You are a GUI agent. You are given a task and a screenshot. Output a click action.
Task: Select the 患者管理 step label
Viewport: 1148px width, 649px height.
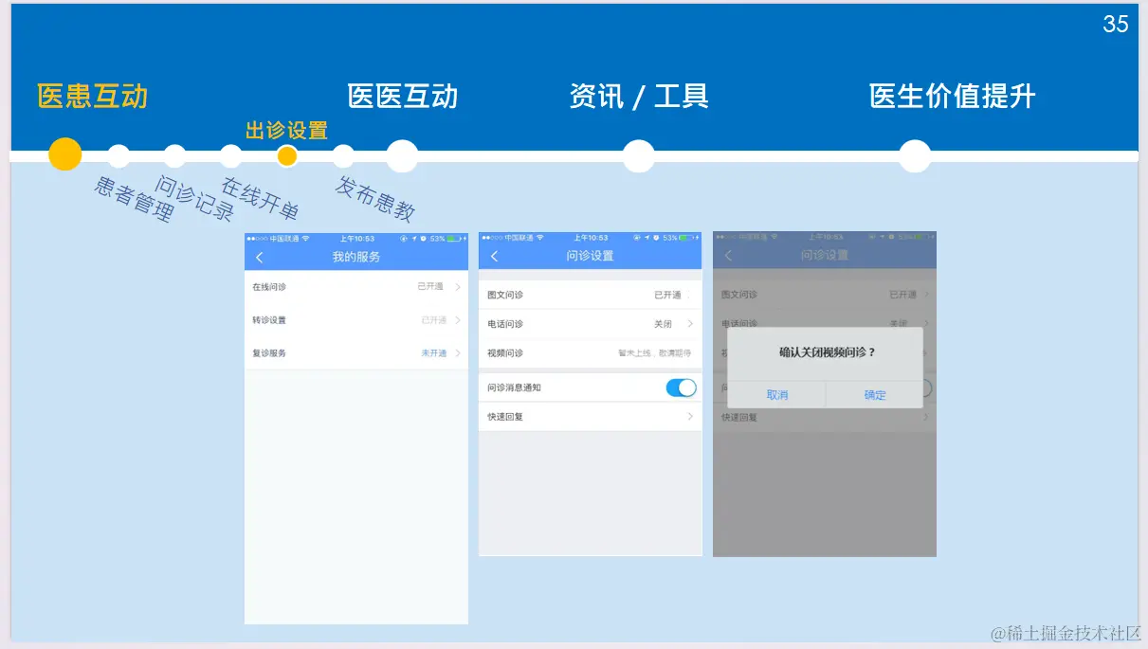pyautogui.click(x=134, y=199)
